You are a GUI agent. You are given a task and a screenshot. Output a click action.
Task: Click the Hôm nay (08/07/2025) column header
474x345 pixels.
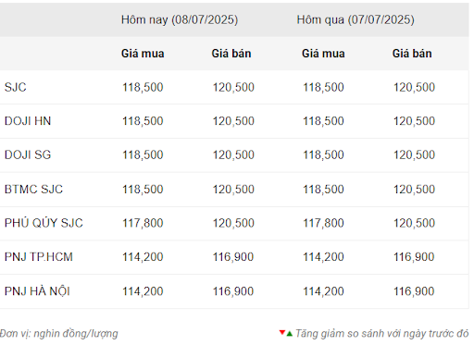click(x=180, y=19)
